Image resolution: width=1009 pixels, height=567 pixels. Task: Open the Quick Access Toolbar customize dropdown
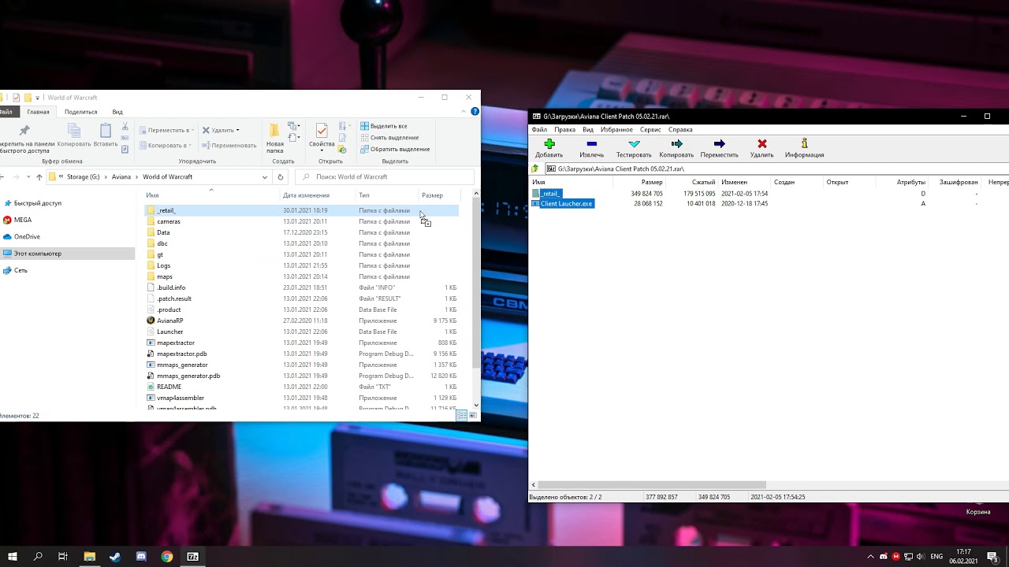click(38, 98)
